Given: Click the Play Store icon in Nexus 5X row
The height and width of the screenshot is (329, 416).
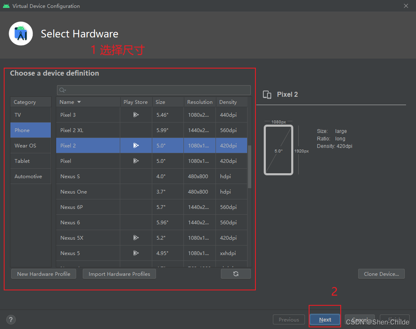Looking at the screenshot, I should pos(136,238).
